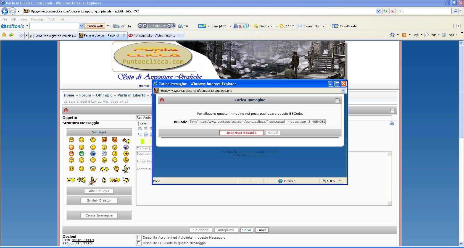Click the Facebook icon in softonic toolbar
Viewport: 464px width, 248px height.
235,26
